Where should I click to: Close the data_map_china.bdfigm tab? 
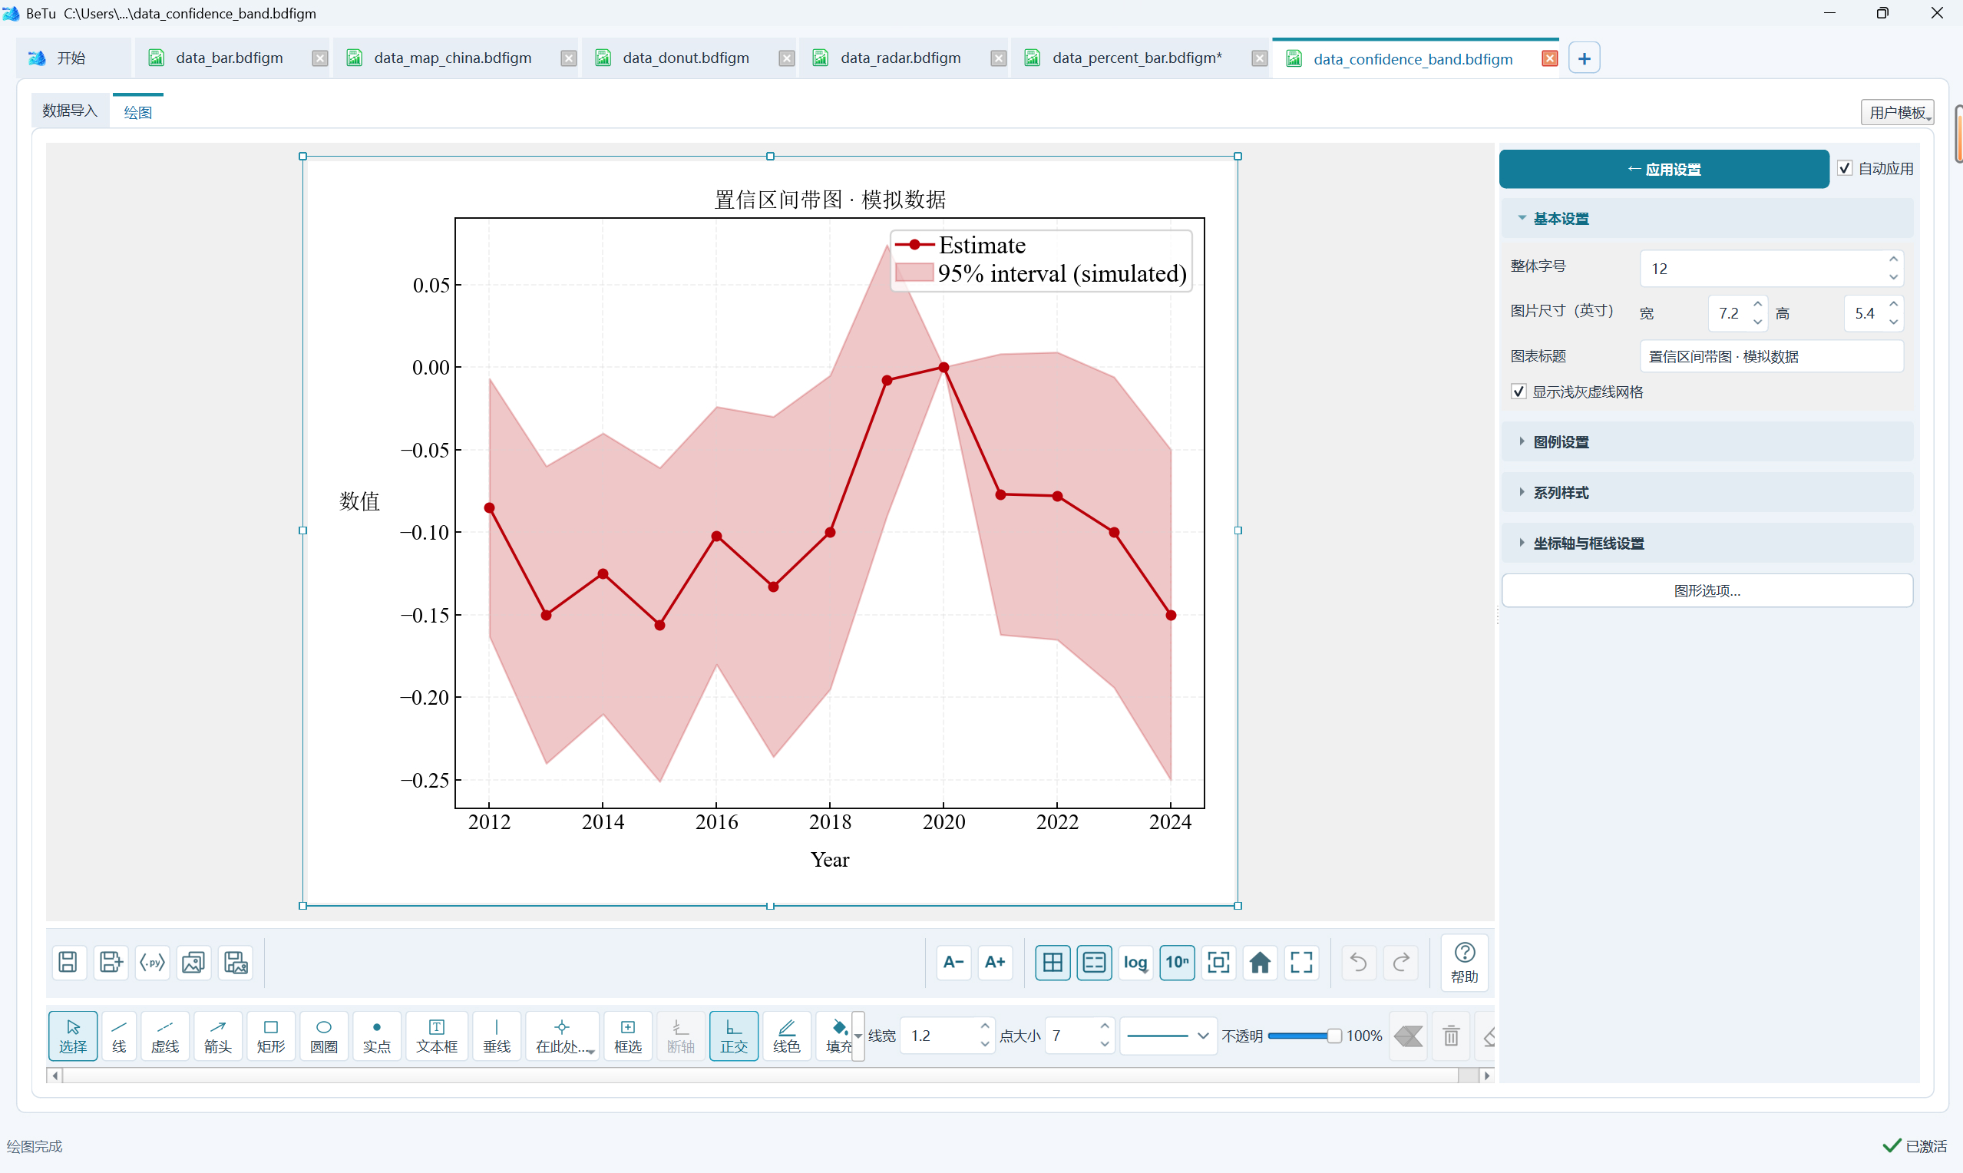[568, 58]
